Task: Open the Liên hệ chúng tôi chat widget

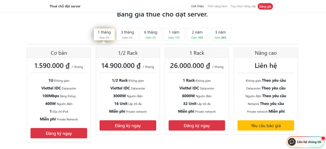Action: click(x=308, y=142)
